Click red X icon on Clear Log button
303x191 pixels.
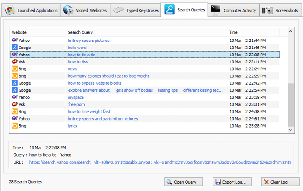(x=266, y=182)
